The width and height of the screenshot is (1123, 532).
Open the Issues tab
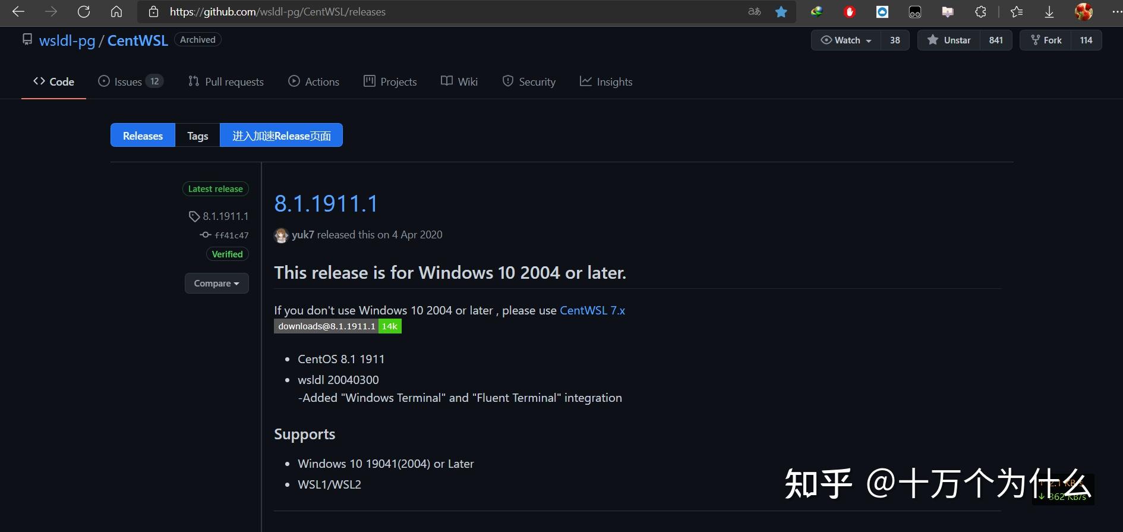click(130, 81)
